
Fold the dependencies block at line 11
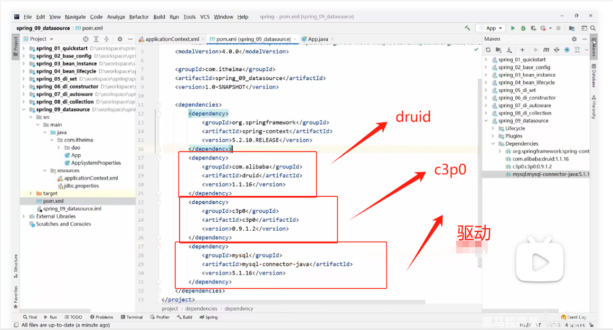(x=159, y=105)
